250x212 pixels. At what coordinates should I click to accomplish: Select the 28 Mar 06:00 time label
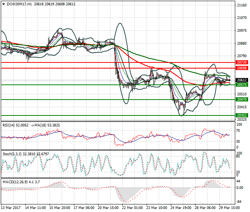[205, 208]
